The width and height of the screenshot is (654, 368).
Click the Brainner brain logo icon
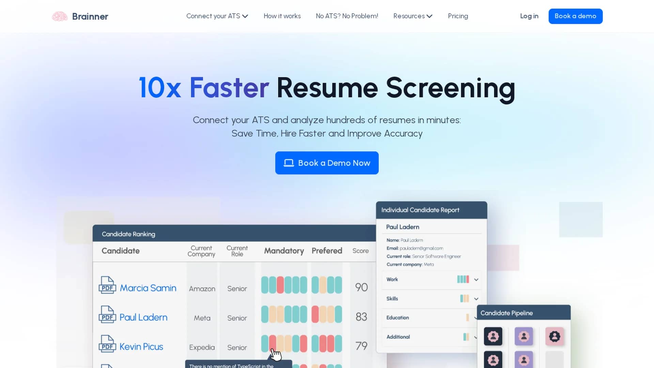(60, 16)
